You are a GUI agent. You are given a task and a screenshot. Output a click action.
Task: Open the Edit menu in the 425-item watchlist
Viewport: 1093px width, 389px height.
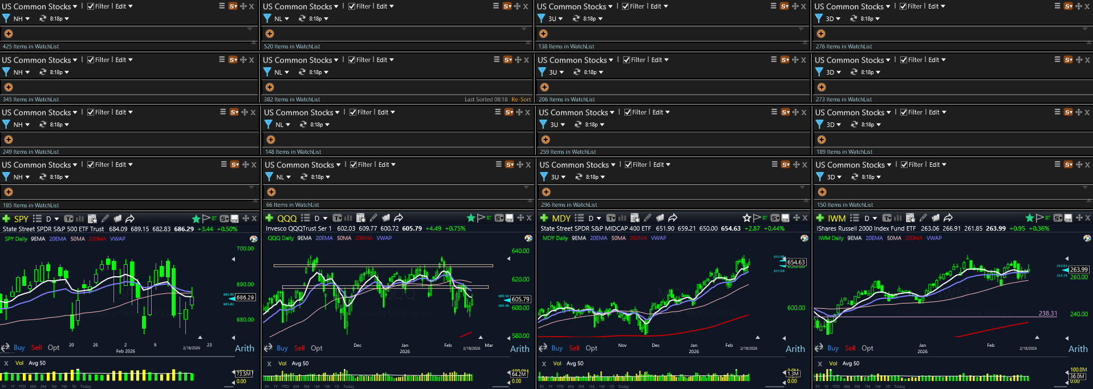coord(124,6)
